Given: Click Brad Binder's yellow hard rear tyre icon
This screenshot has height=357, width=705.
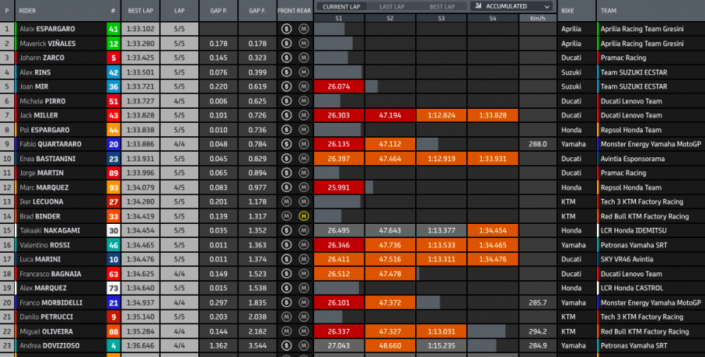Looking at the screenshot, I should tap(303, 216).
